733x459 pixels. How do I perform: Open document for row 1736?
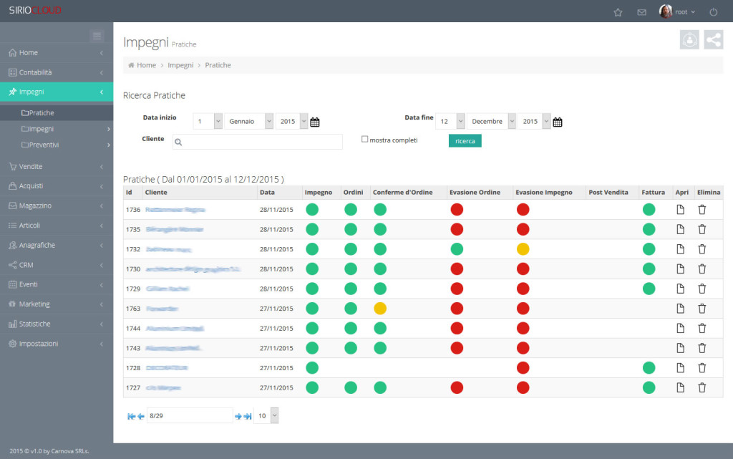[680, 209]
